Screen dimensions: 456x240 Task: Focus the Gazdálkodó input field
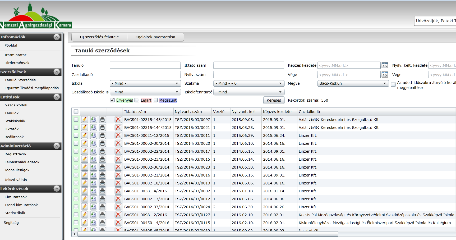coord(145,75)
